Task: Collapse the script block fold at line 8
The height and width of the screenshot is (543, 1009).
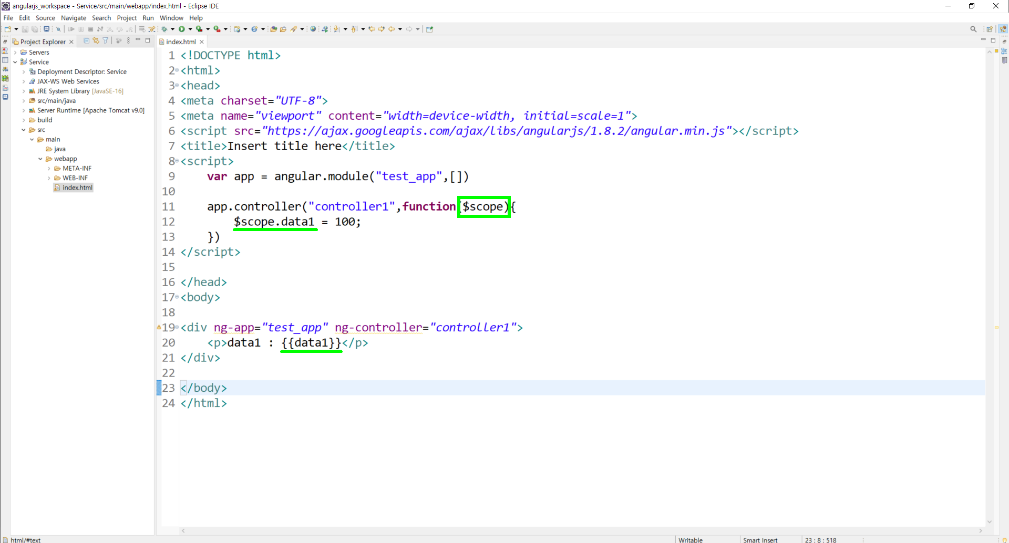Action: click(177, 161)
